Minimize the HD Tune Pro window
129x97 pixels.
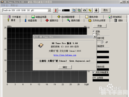click(121, 2)
